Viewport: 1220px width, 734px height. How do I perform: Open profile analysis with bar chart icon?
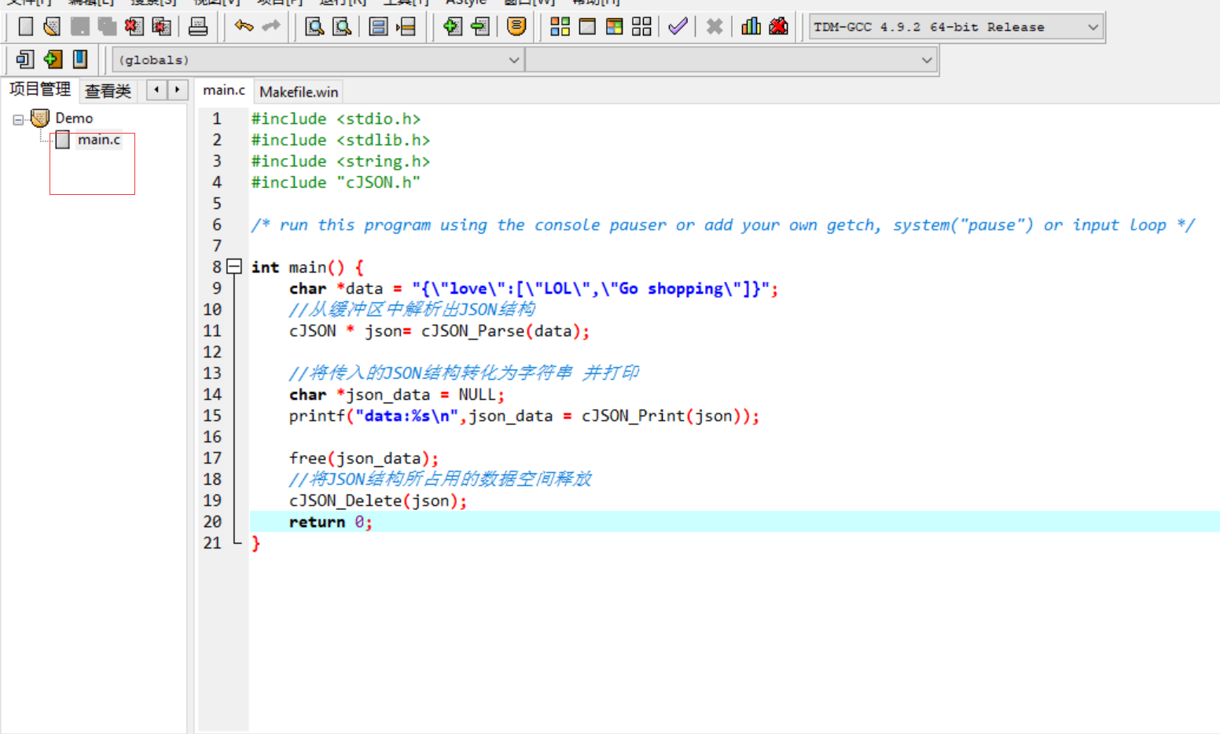pyautogui.click(x=750, y=26)
